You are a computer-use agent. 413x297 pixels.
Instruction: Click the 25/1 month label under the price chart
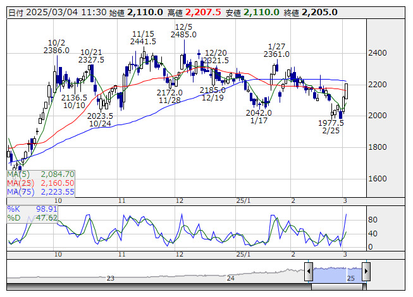[x=243, y=201]
